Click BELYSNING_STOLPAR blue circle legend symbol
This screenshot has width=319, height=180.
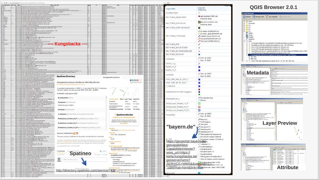tap(199, 55)
